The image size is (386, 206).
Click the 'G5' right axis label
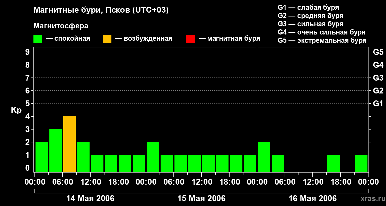click(378, 52)
